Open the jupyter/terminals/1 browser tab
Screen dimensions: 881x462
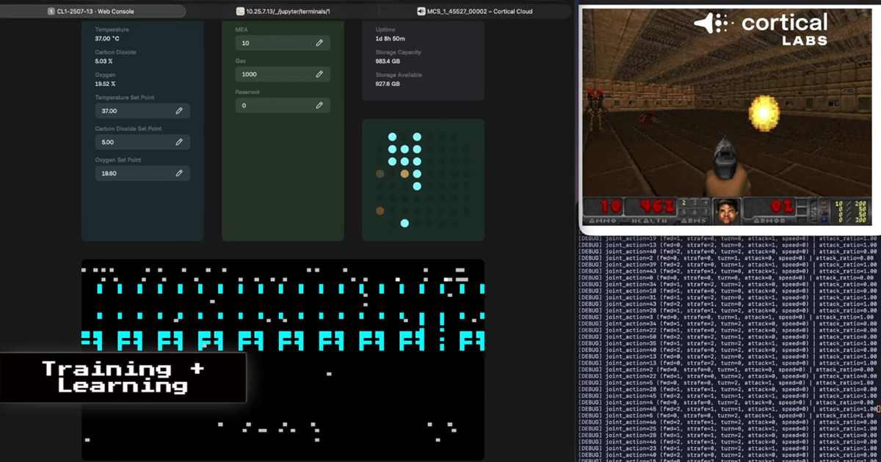pos(286,12)
